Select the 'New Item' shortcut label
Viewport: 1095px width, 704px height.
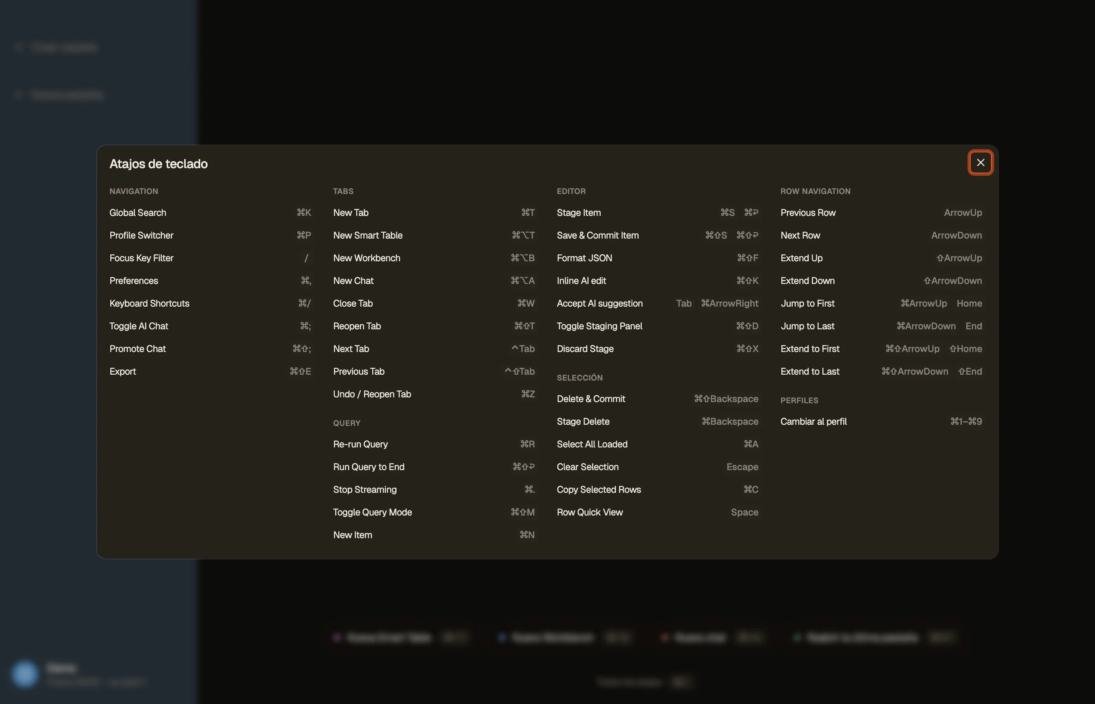point(352,535)
